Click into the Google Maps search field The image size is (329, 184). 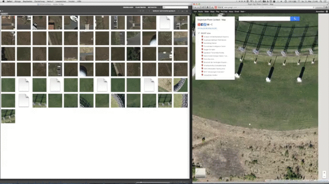tap(264, 18)
